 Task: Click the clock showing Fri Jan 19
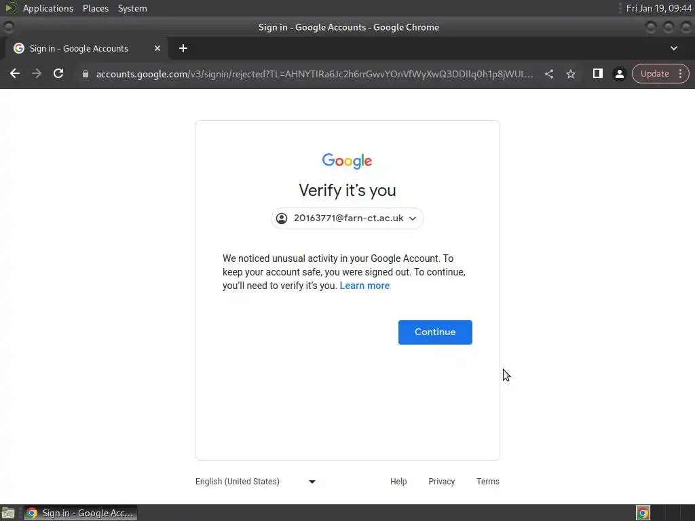[658, 8]
